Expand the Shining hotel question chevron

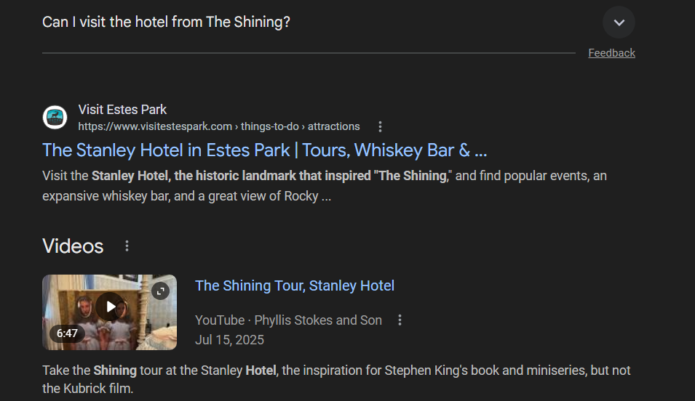point(619,23)
